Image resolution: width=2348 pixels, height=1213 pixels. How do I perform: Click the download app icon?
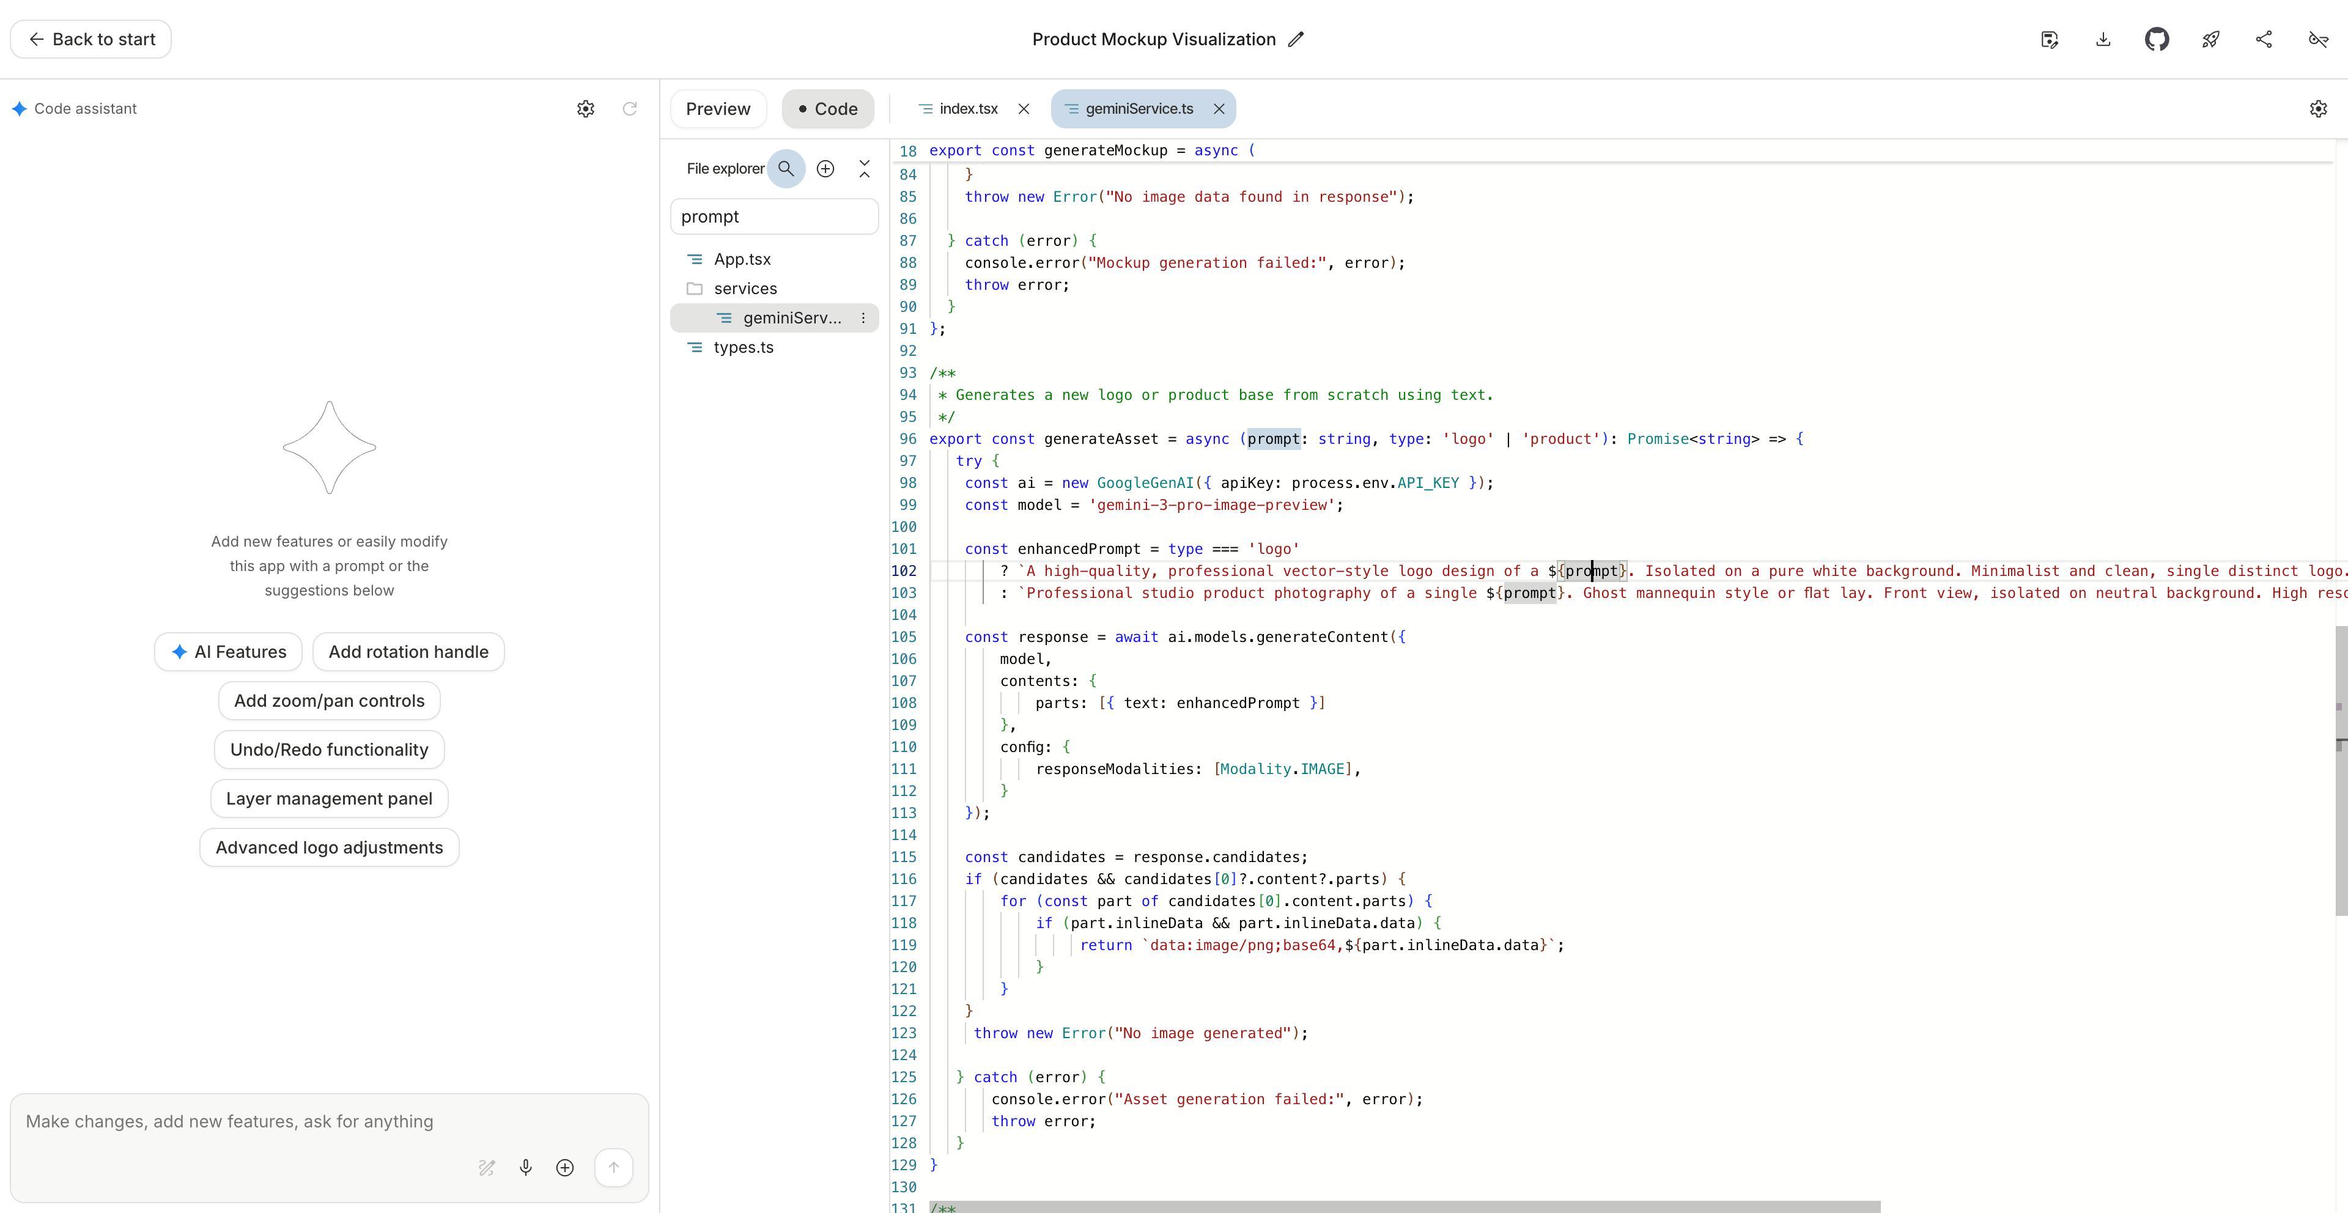pos(2103,39)
